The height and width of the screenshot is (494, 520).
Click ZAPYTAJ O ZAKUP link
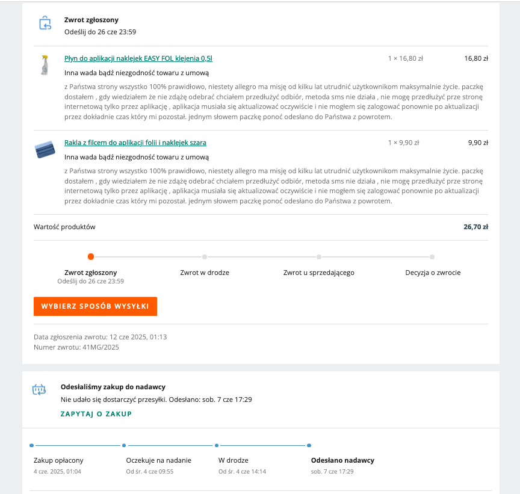click(x=96, y=414)
